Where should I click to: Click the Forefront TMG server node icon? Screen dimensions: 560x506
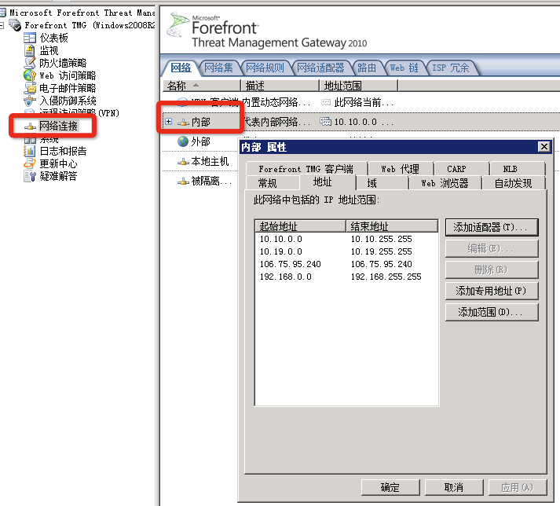pyautogui.click(x=15, y=25)
